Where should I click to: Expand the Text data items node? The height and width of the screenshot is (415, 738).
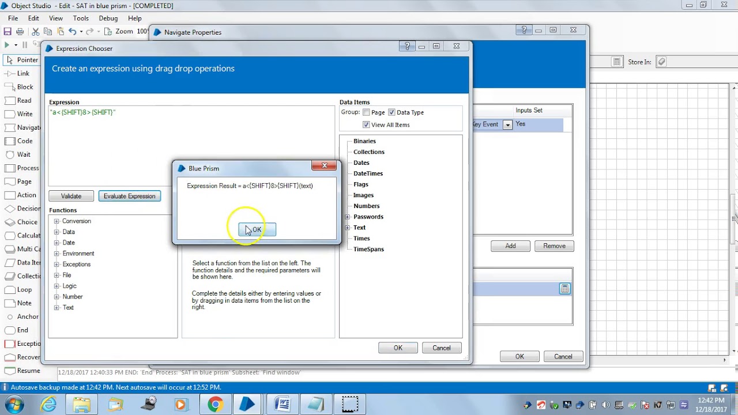[x=348, y=228]
